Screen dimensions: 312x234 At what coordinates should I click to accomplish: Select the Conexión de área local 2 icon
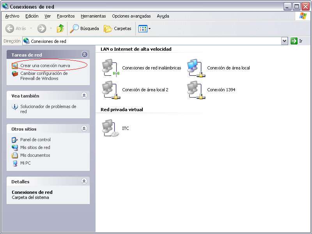(110, 90)
